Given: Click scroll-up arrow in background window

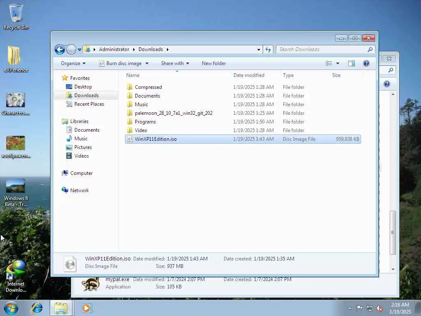Looking at the screenshot, I should [393, 94].
